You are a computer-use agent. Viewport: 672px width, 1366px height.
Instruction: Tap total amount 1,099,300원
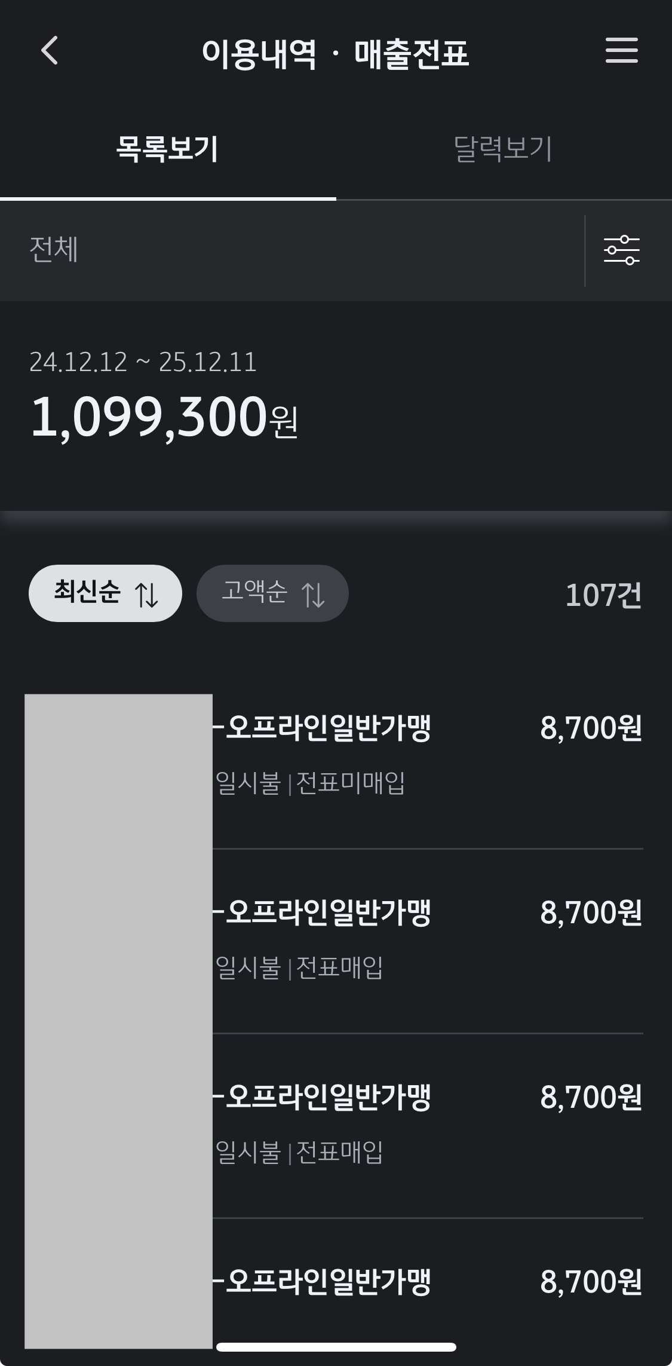point(164,417)
